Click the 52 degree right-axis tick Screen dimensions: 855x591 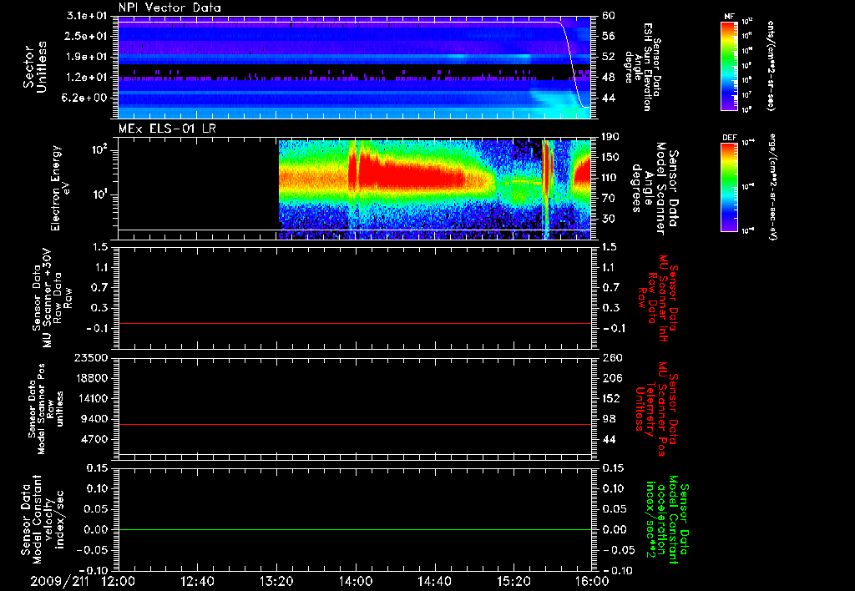[609, 57]
